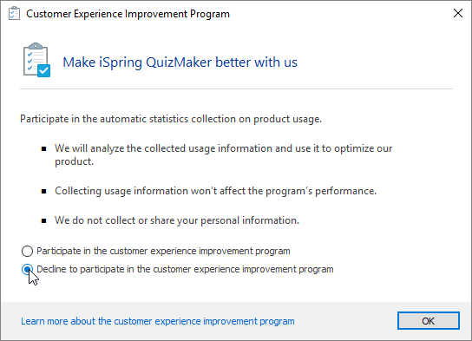Click the small clipboard icon in the title bar
Viewport: 472px width, 341px height.
coord(14,14)
